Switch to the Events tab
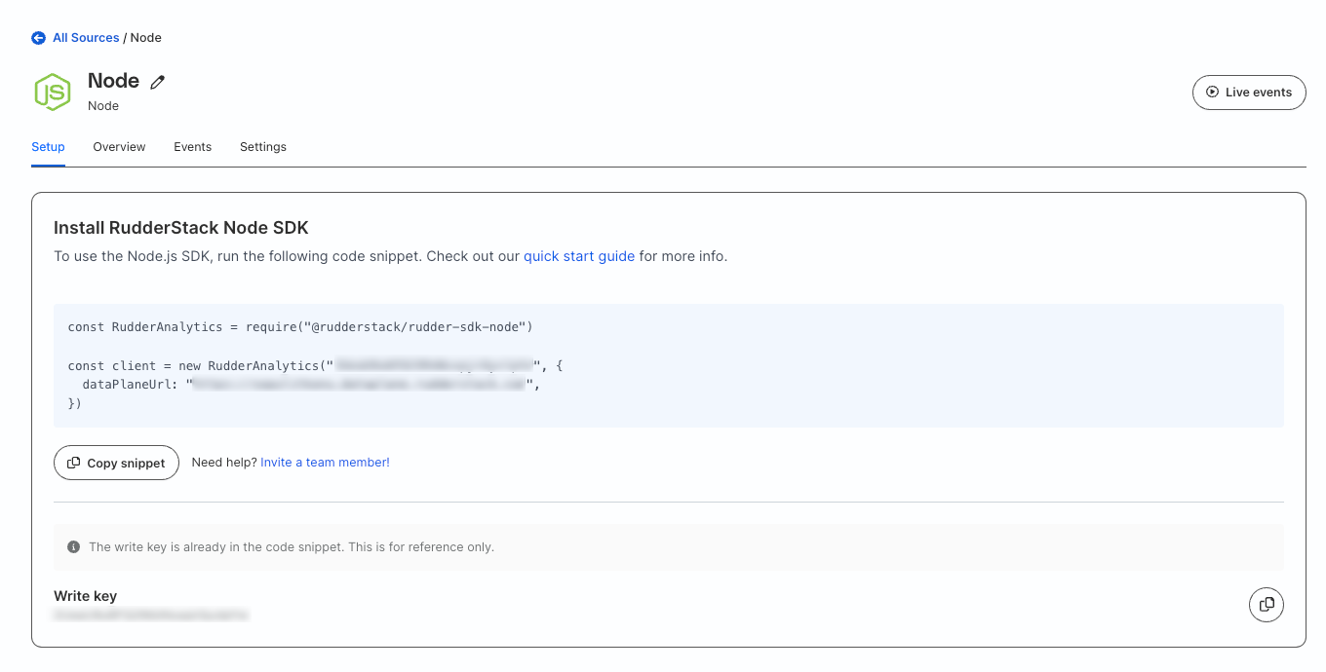Viewport: 1326px width, 672px height. (193, 147)
